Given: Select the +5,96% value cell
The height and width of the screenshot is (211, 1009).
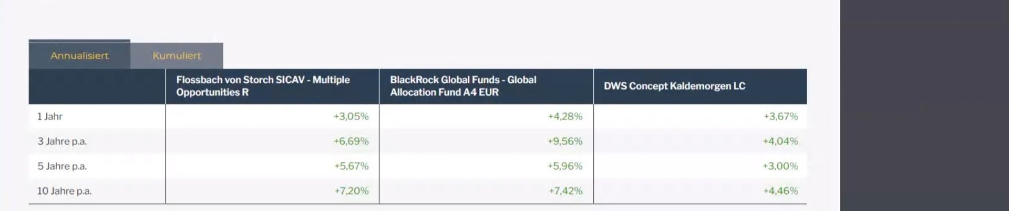Looking at the screenshot, I should 565,166.
